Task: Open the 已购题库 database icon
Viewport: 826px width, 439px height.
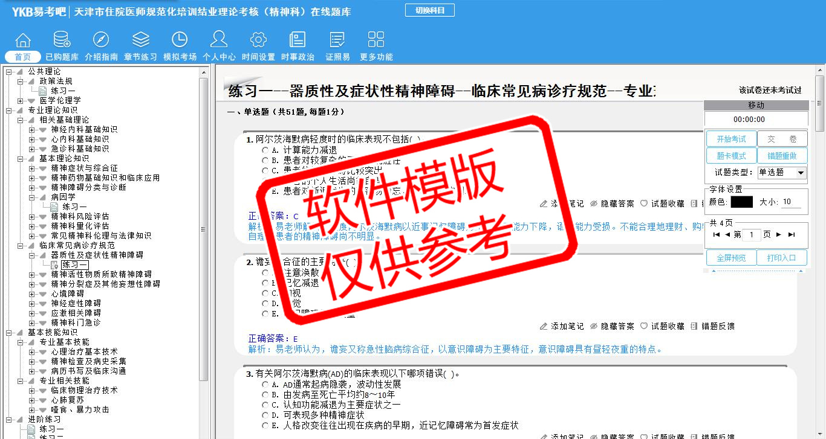Action: click(62, 40)
